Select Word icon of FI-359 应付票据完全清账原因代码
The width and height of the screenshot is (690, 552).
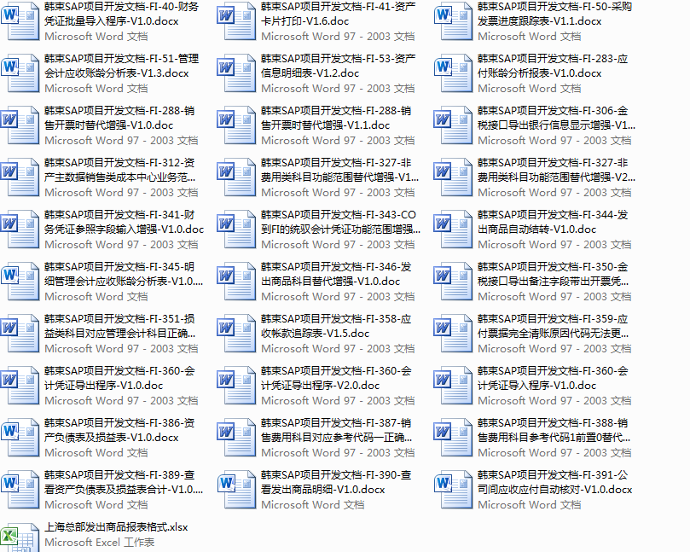coord(453,333)
